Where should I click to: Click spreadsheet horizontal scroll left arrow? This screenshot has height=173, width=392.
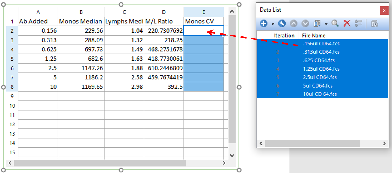pyautogui.click(x=10, y=163)
